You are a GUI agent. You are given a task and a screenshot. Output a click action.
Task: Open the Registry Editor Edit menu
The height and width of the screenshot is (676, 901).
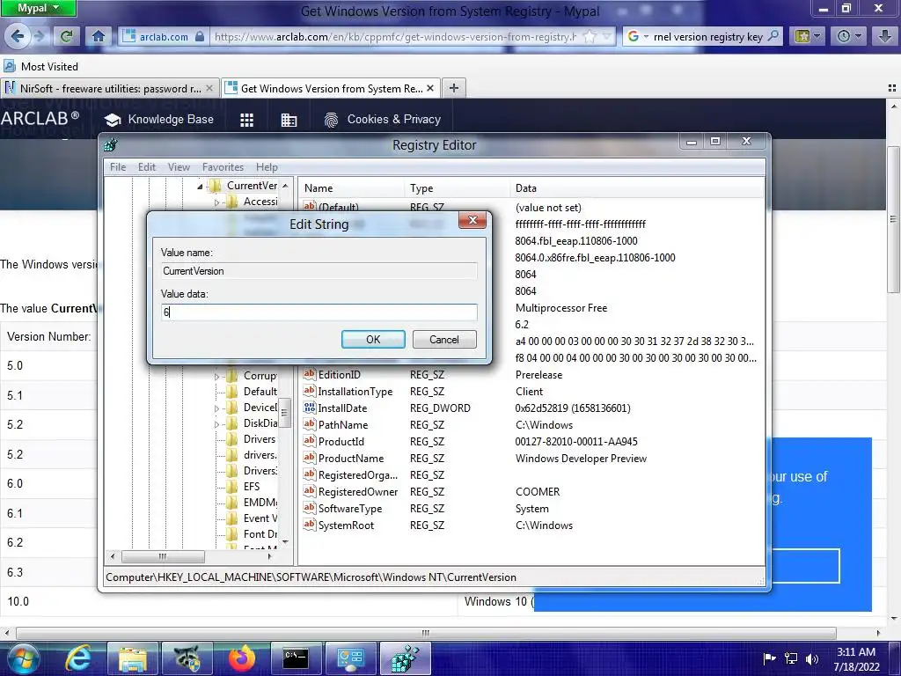(147, 166)
